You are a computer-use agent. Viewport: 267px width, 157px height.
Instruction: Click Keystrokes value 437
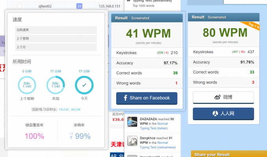(x=251, y=52)
